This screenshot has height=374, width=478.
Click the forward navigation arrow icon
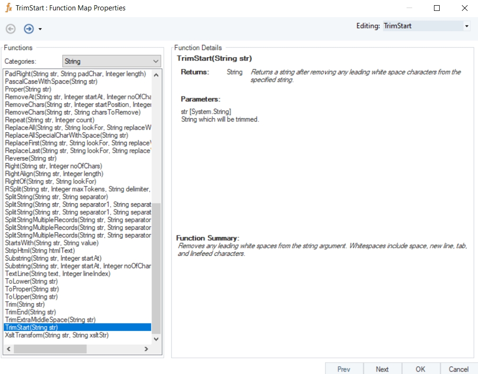pos(29,29)
